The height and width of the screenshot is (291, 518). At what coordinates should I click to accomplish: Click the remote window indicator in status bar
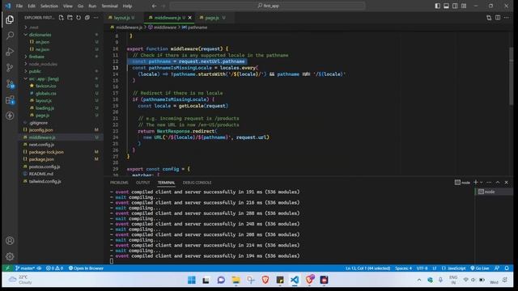point(7,268)
